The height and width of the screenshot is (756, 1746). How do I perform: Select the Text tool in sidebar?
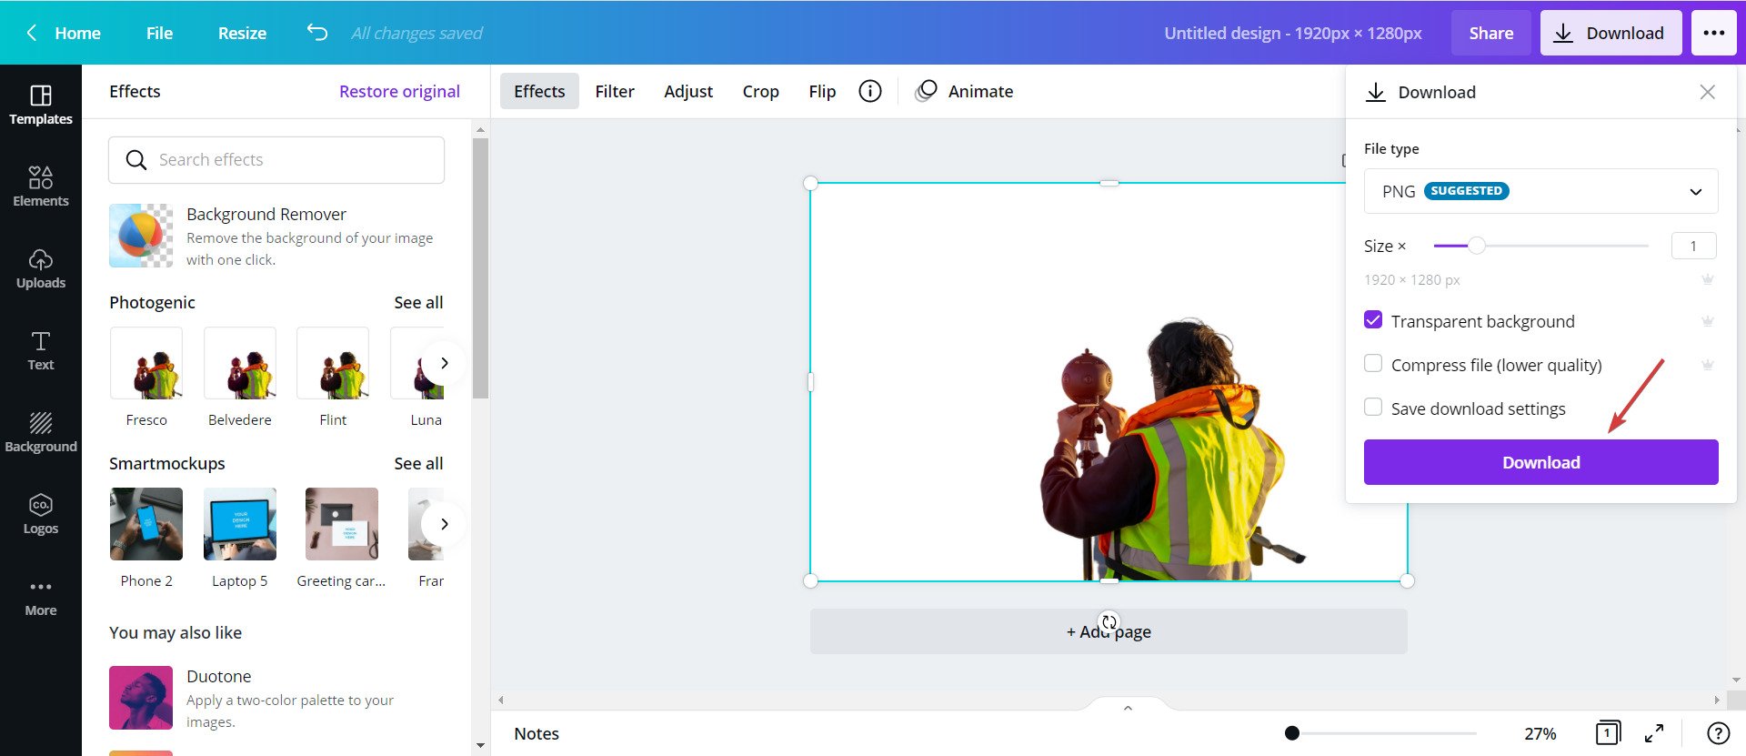[40, 350]
